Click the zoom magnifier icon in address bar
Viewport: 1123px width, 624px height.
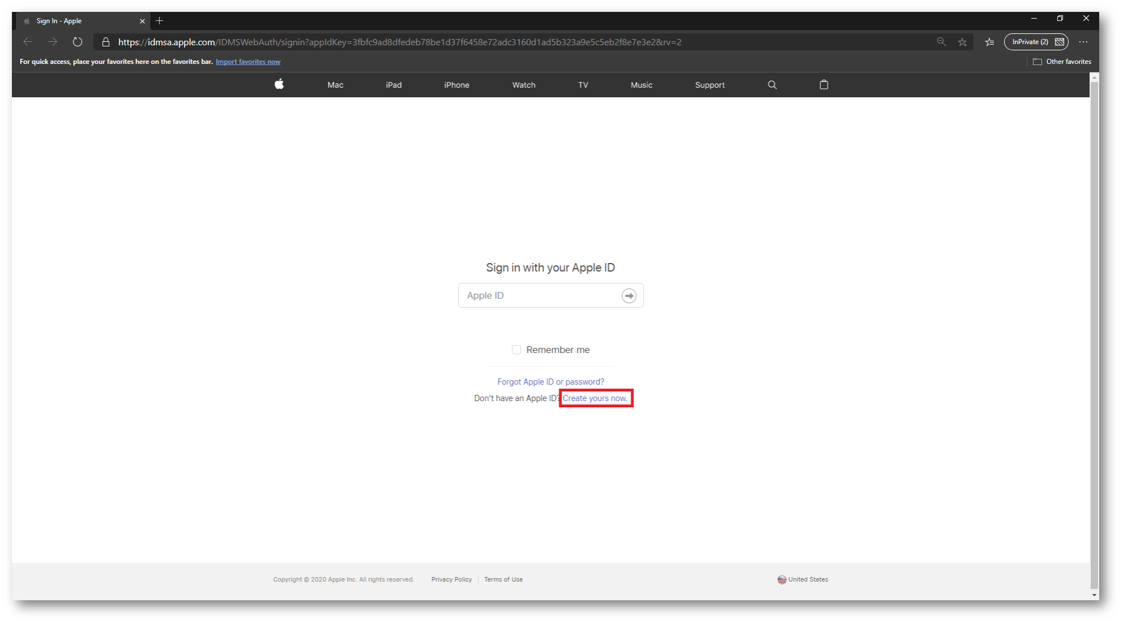(x=941, y=42)
